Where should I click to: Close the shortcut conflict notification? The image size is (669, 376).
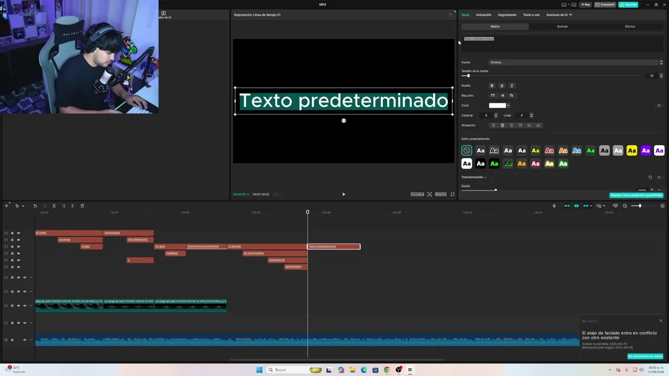661,321
